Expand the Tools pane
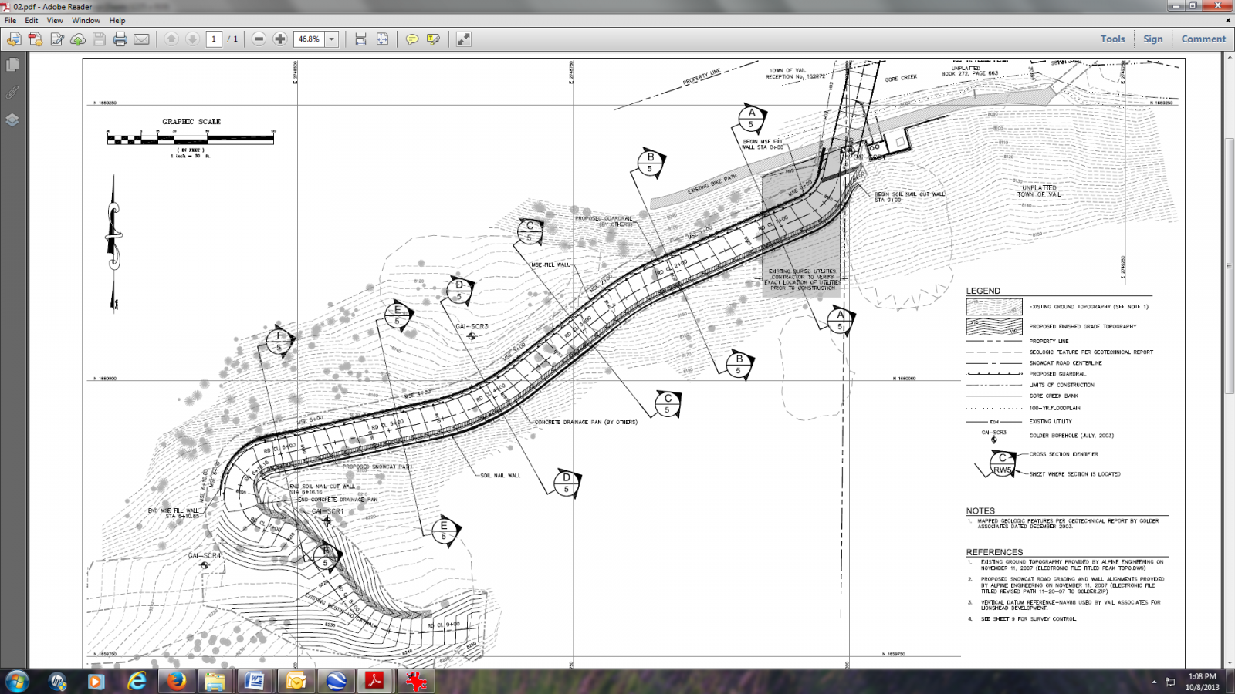The height and width of the screenshot is (694, 1235). click(1112, 39)
